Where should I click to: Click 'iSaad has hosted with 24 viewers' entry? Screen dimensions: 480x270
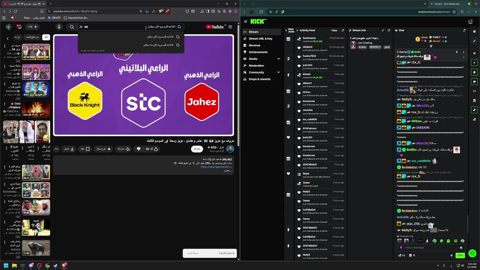point(321,175)
